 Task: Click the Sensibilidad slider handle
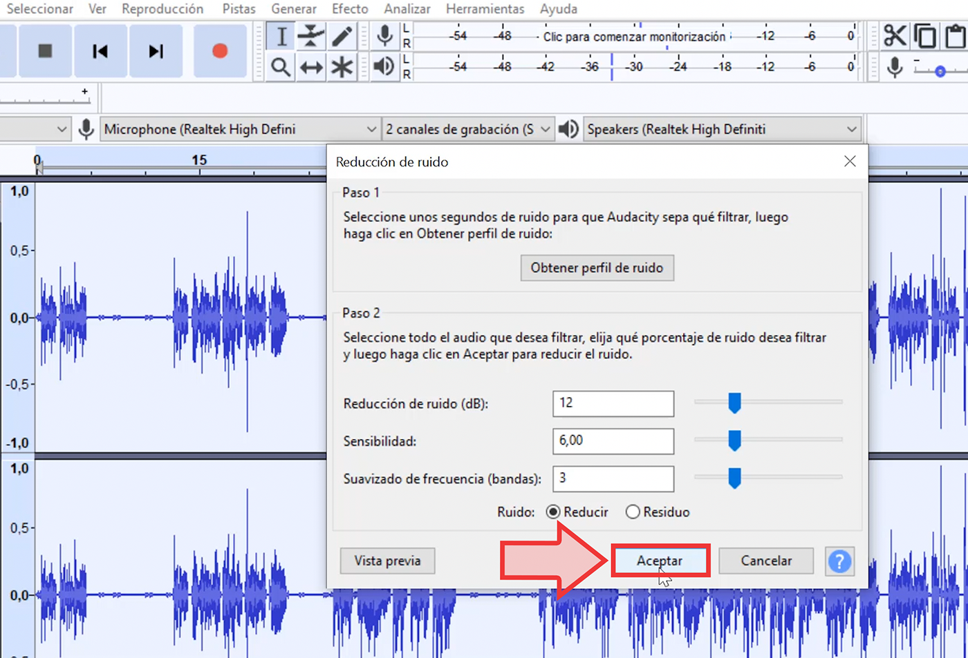734,440
